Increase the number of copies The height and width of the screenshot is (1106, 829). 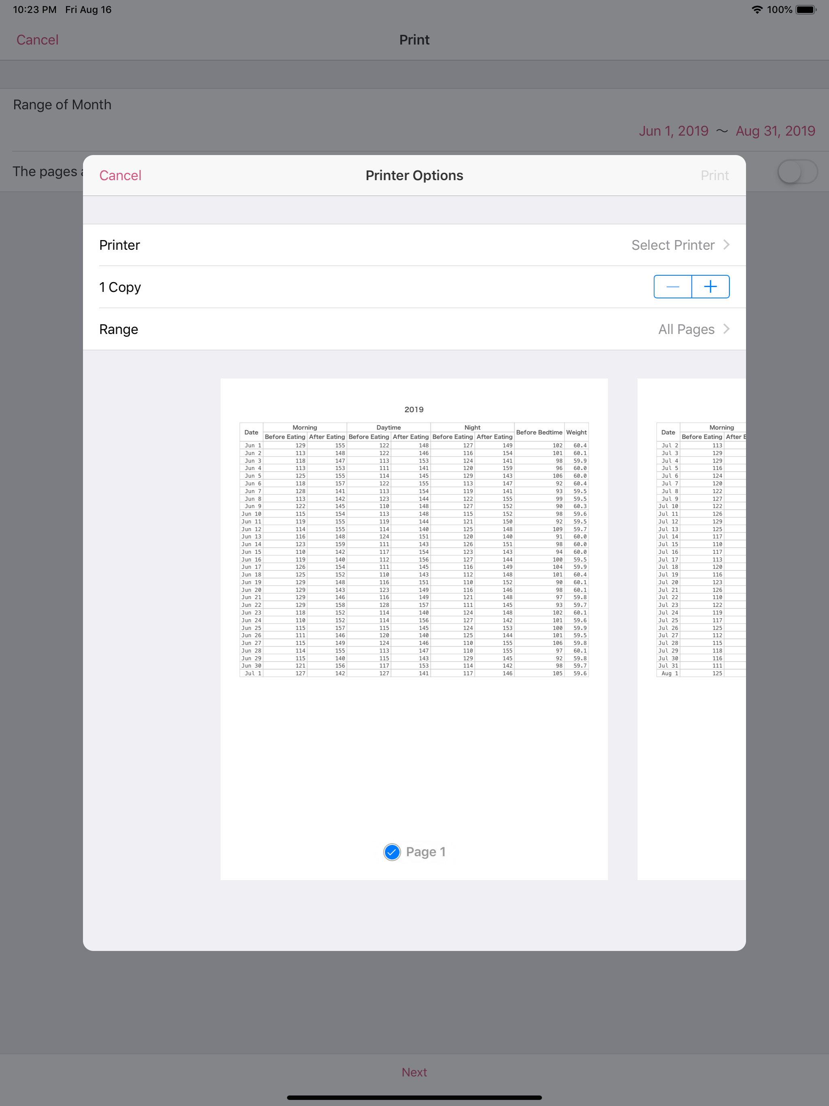710,287
